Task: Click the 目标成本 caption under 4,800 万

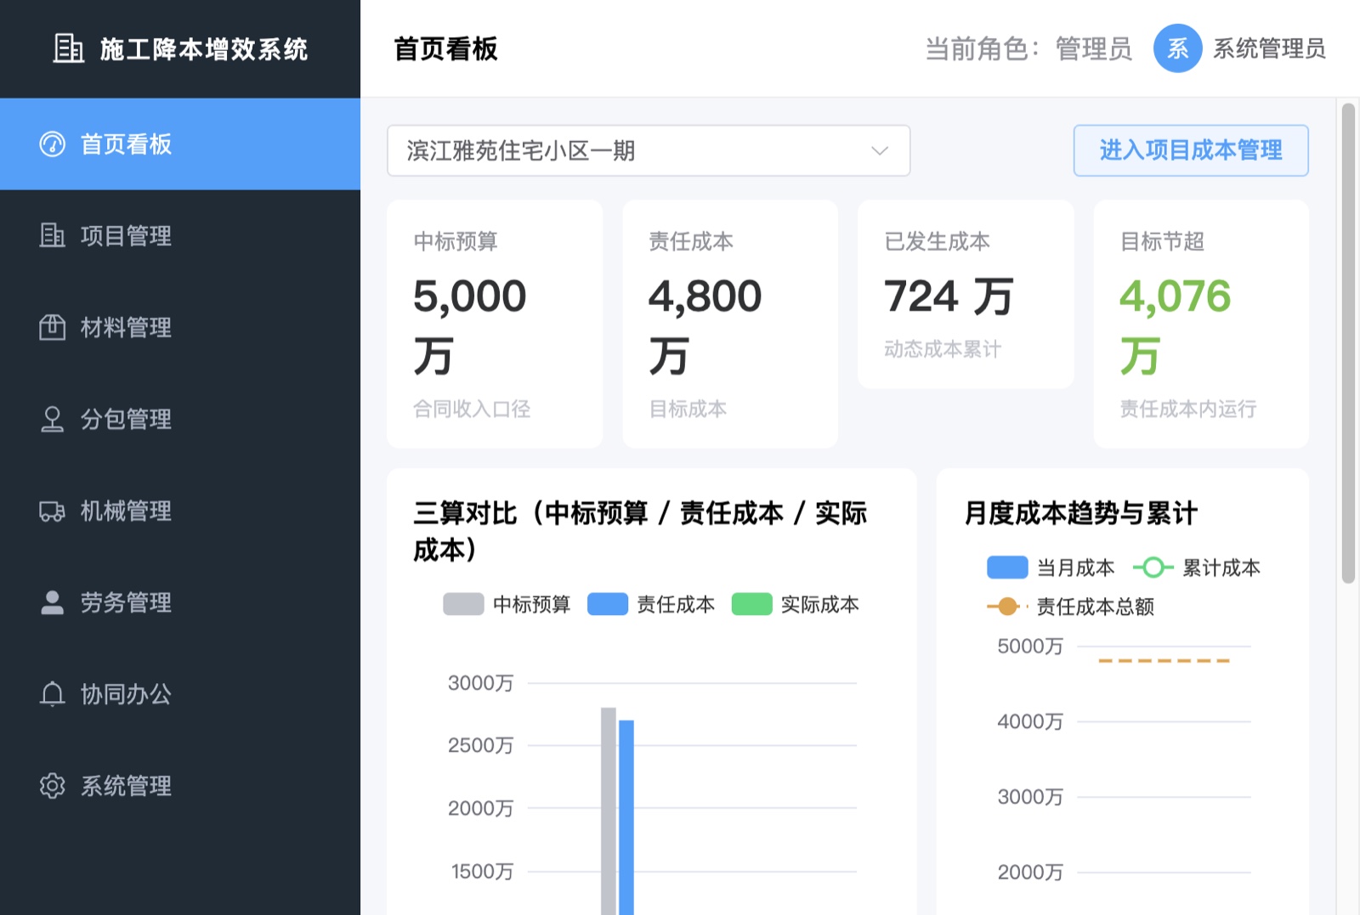Action: point(688,409)
